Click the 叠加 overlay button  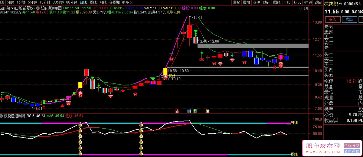click(x=246, y=2)
